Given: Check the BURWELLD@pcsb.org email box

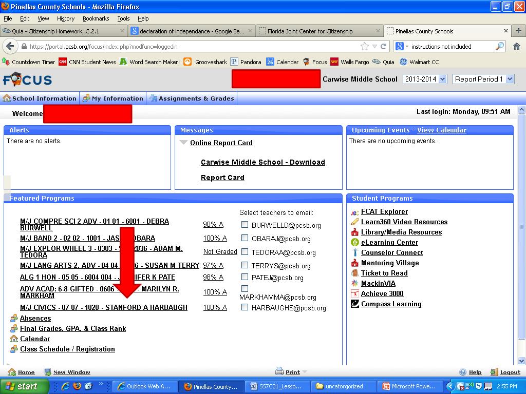Looking at the screenshot, I should pos(245,225).
